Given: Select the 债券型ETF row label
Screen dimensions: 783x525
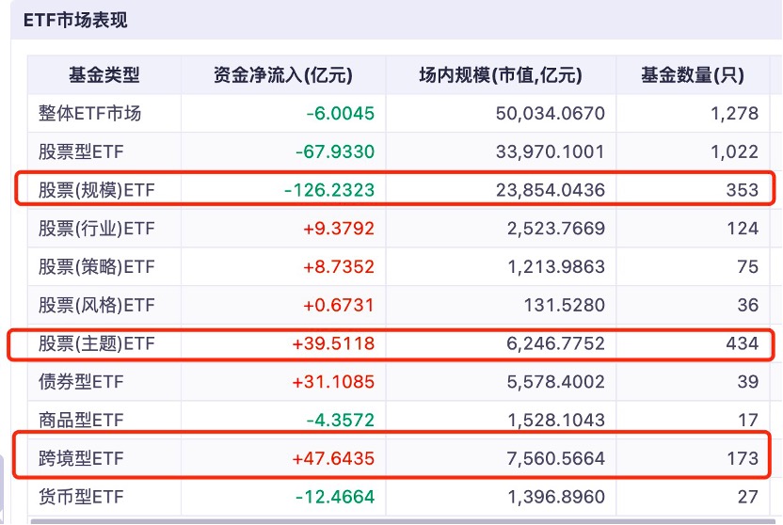Looking at the screenshot, I should 81,382.
